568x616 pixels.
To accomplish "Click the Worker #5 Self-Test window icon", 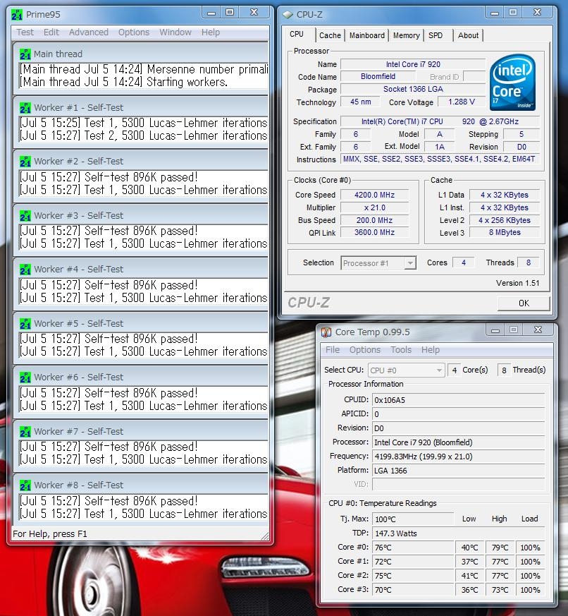I will (25, 324).
